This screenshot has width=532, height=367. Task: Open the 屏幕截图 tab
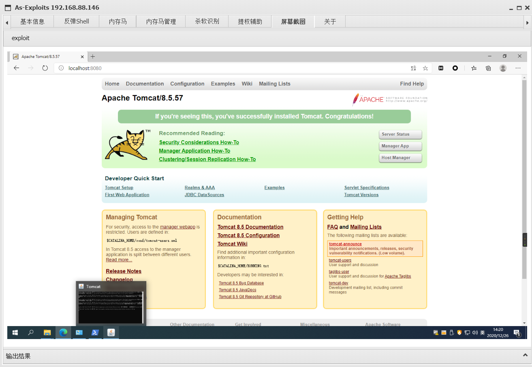coord(293,21)
